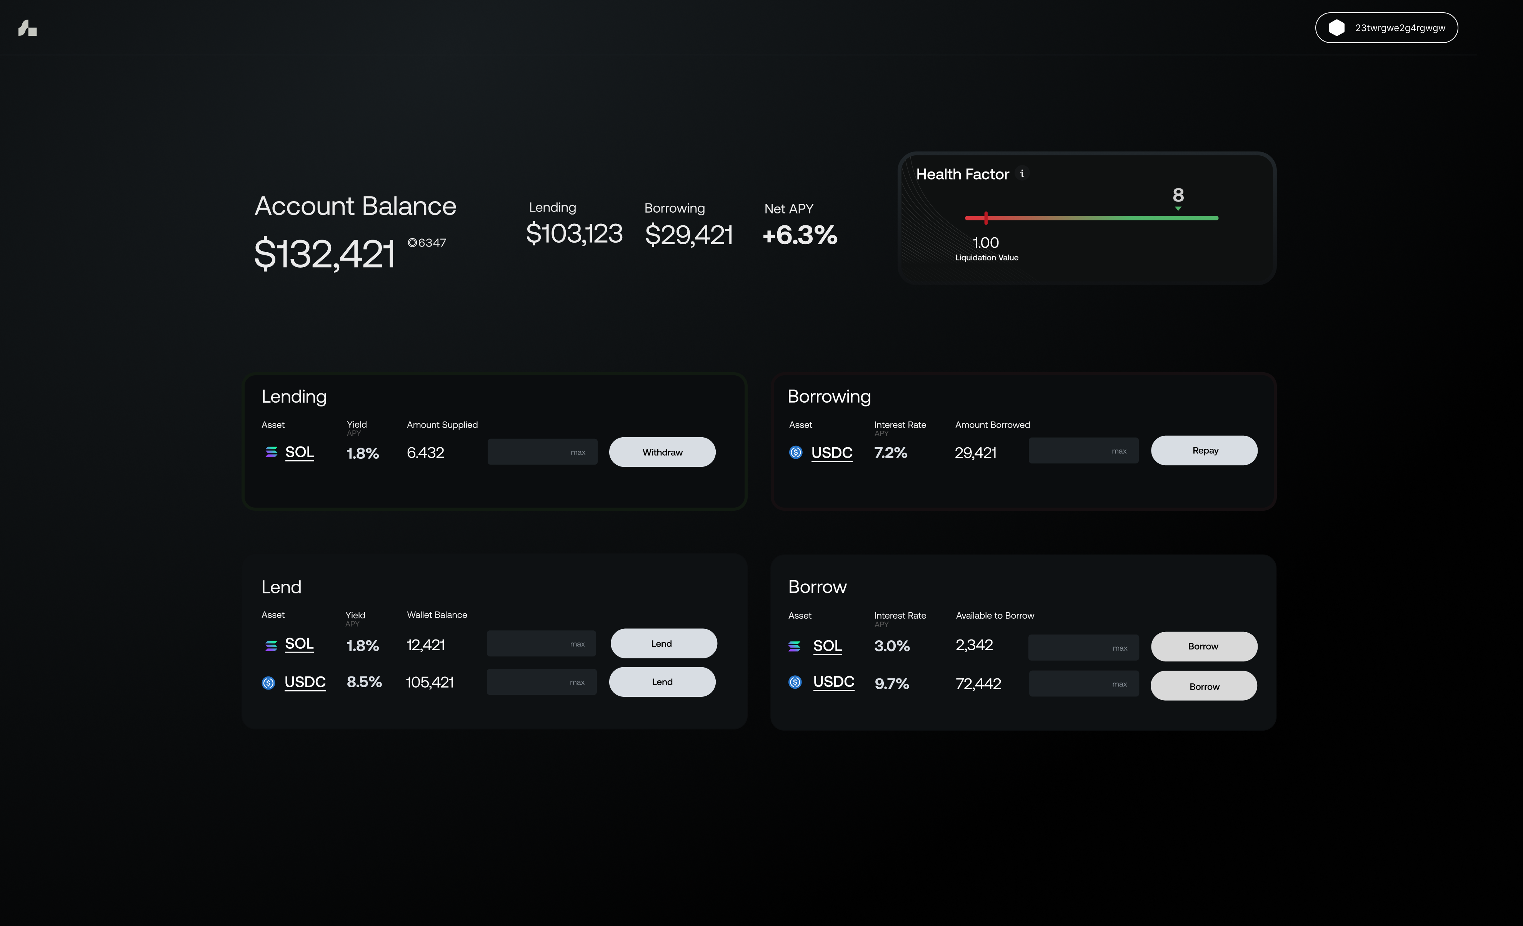The image size is (1523, 926).
Task: Click the USDC icon in the Lend table
Action: [x=268, y=683]
